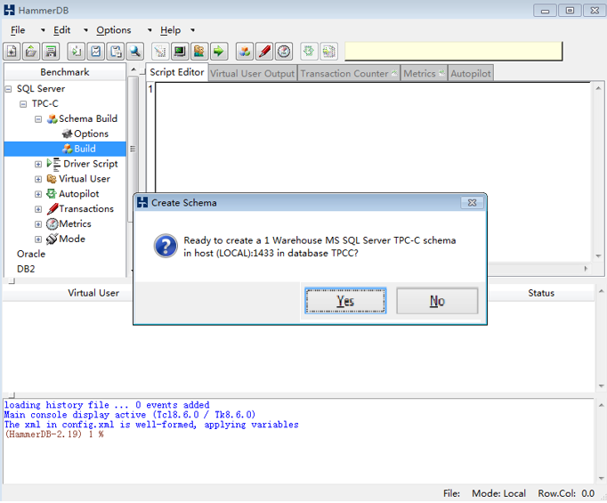Switch to the Transaction Counter tab
The image size is (607, 503).
point(349,73)
